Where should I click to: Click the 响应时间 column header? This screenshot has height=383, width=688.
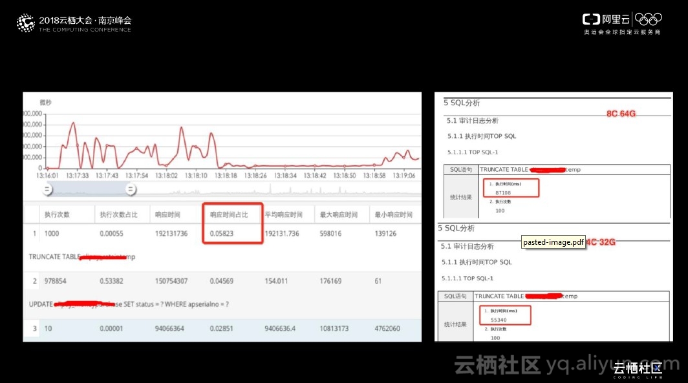(167, 214)
